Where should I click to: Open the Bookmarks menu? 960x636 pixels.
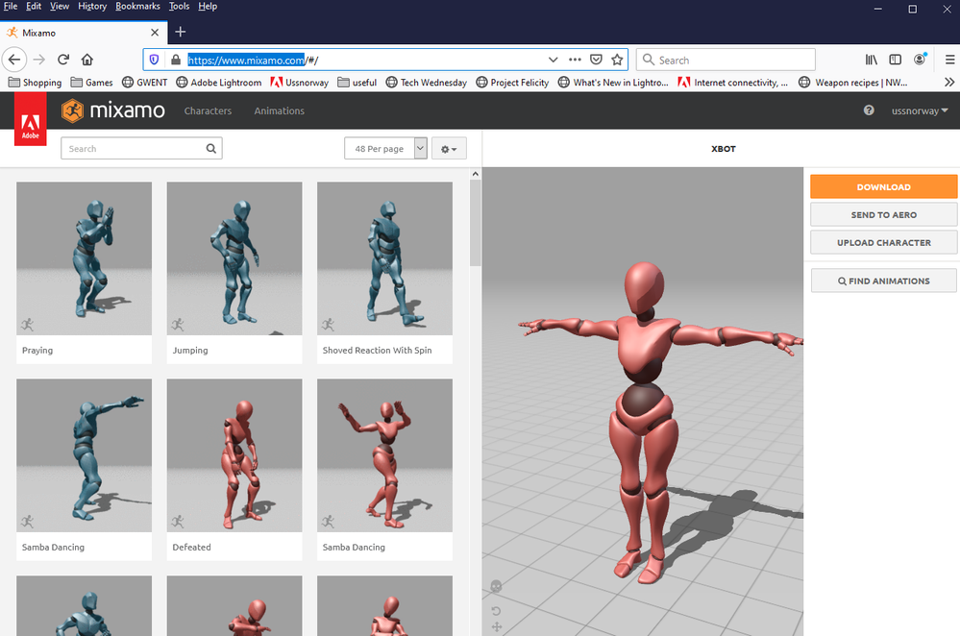(x=137, y=6)
